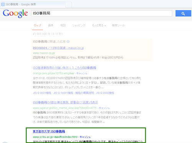Open cached version of orange.zero.jp result

[x=82, y=73]
